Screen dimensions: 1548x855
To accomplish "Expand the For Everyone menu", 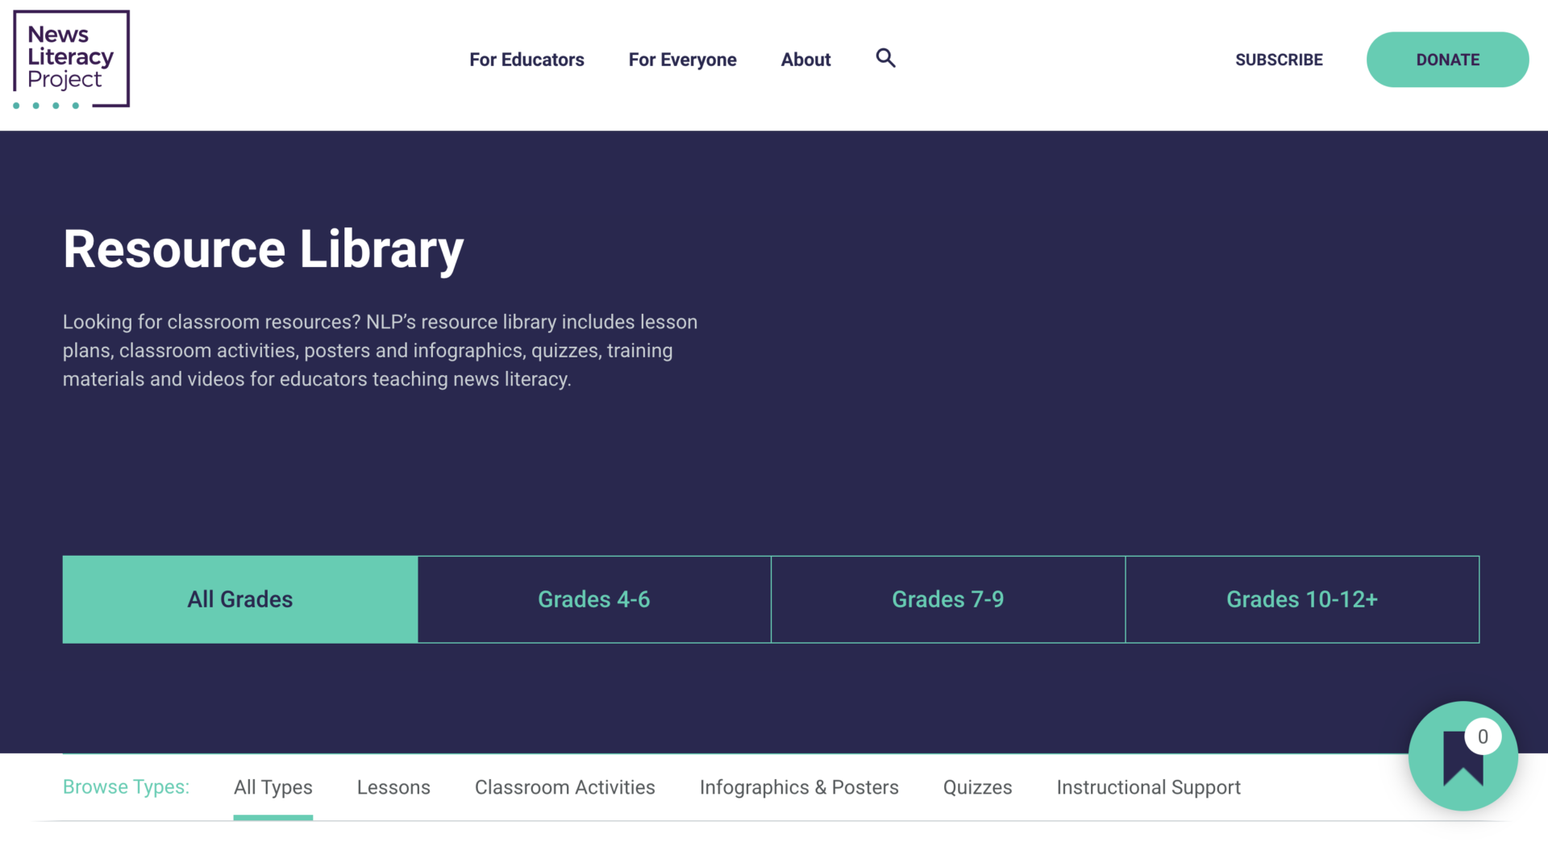I will tap(682, 59).
